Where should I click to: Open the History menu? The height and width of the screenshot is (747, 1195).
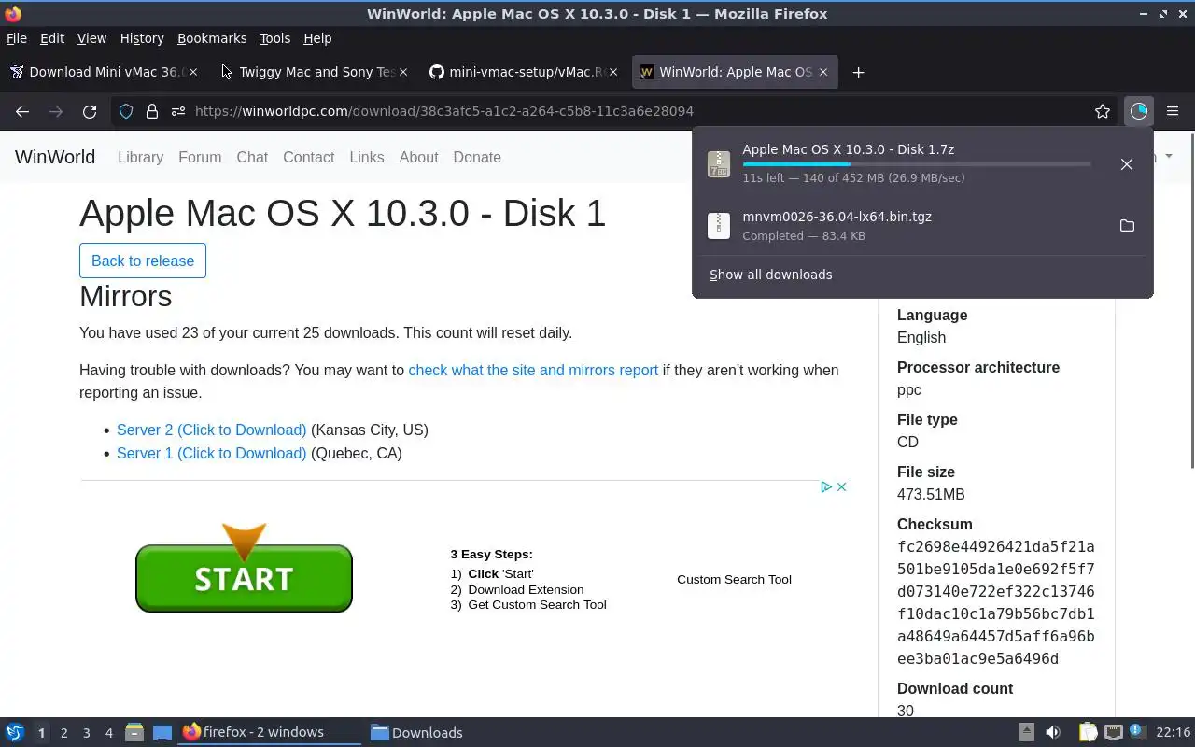click(x=142, y=38)
